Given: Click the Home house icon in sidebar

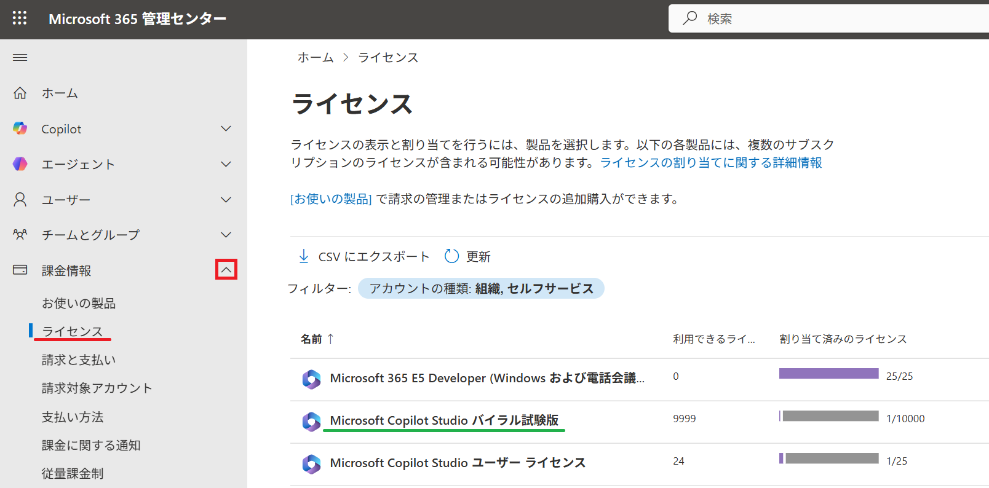Looking at the screenshot, I should [x=20, y=93].
